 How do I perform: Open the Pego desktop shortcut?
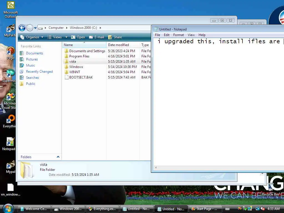point(10,53)
